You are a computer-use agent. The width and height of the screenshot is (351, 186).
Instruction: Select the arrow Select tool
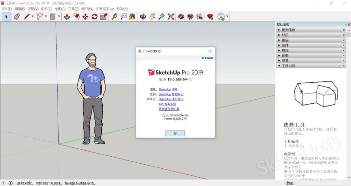(x=7, y=17)
